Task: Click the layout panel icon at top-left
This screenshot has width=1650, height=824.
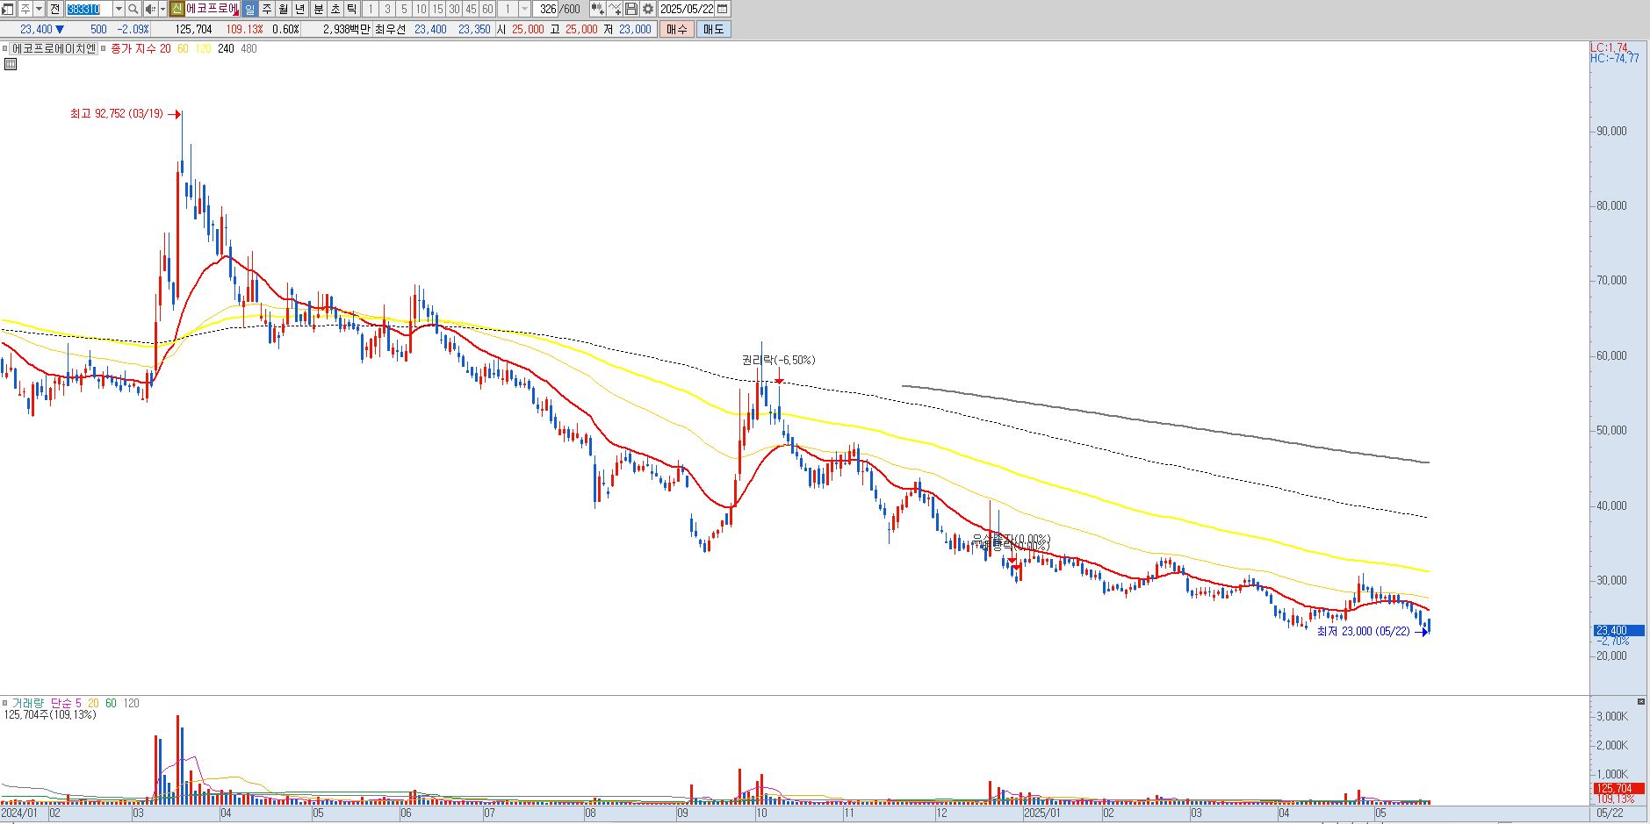Action: [8, 9]
